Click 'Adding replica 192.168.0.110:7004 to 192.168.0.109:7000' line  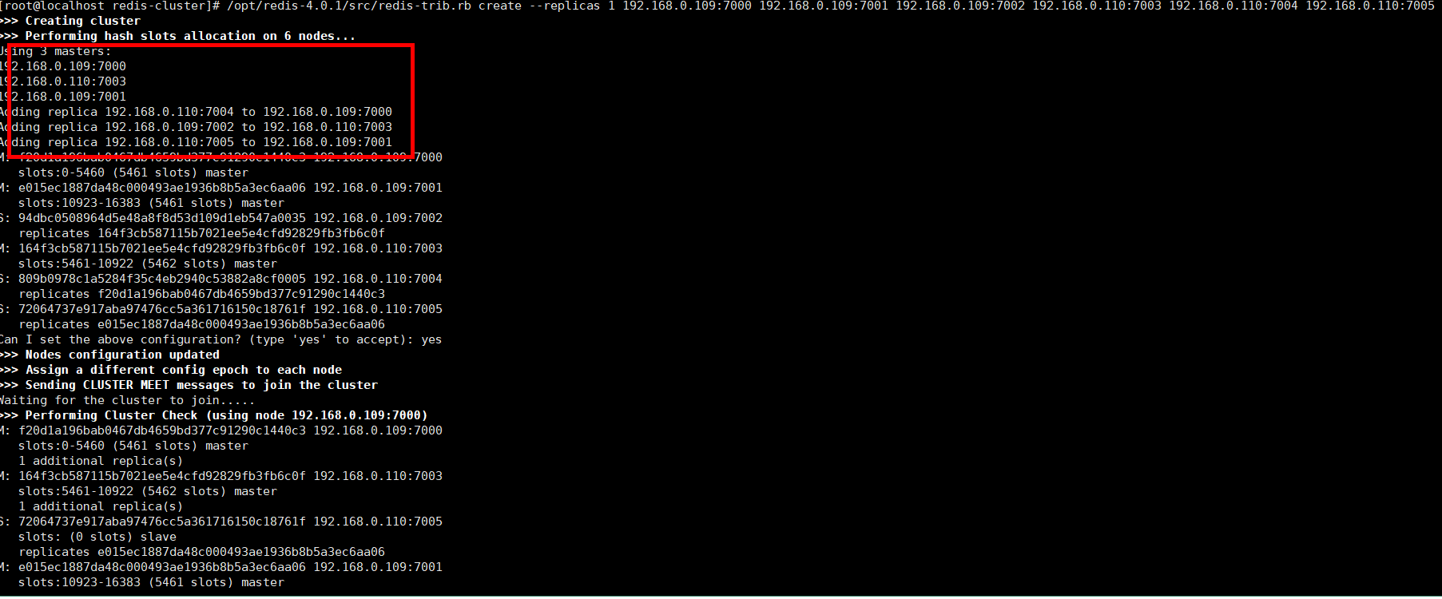click(x=197, y=112)
